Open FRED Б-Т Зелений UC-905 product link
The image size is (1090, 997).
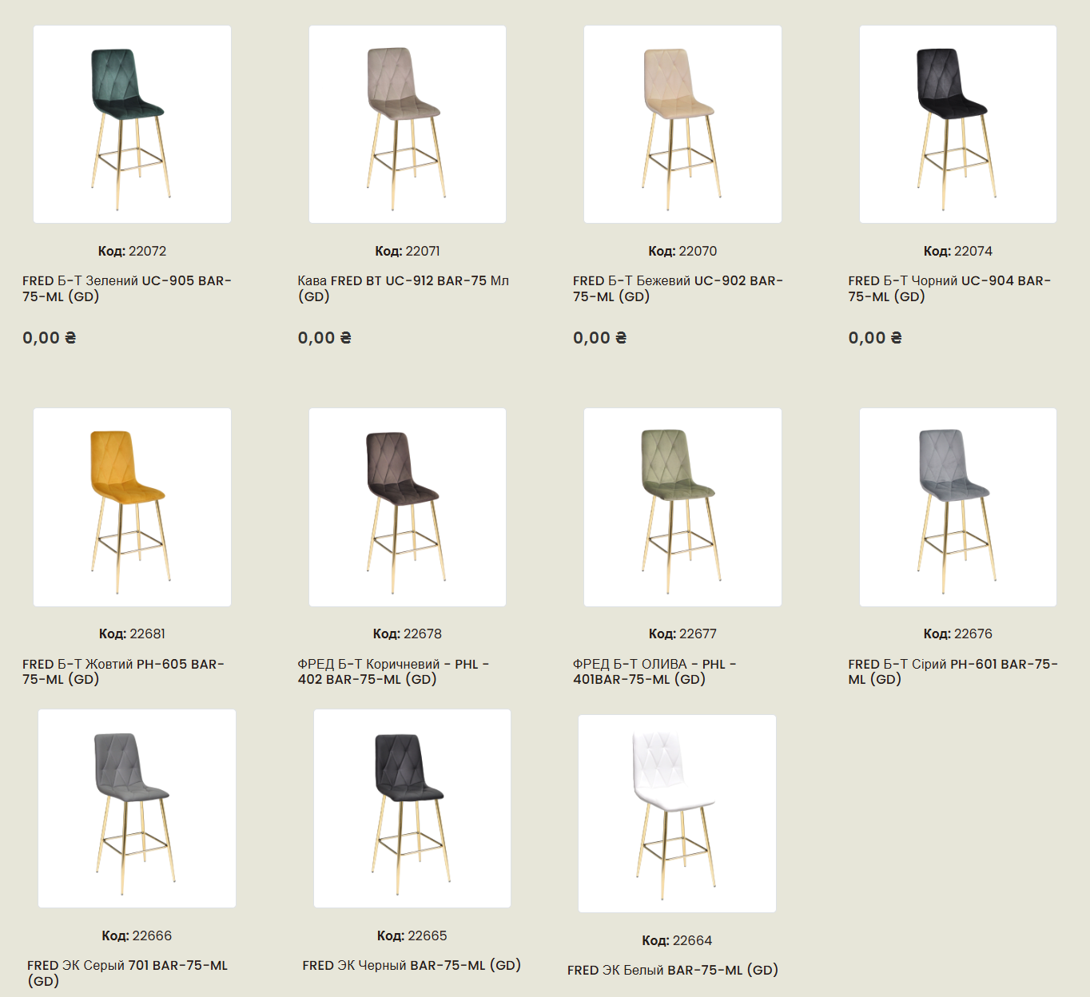click(127, 288)
